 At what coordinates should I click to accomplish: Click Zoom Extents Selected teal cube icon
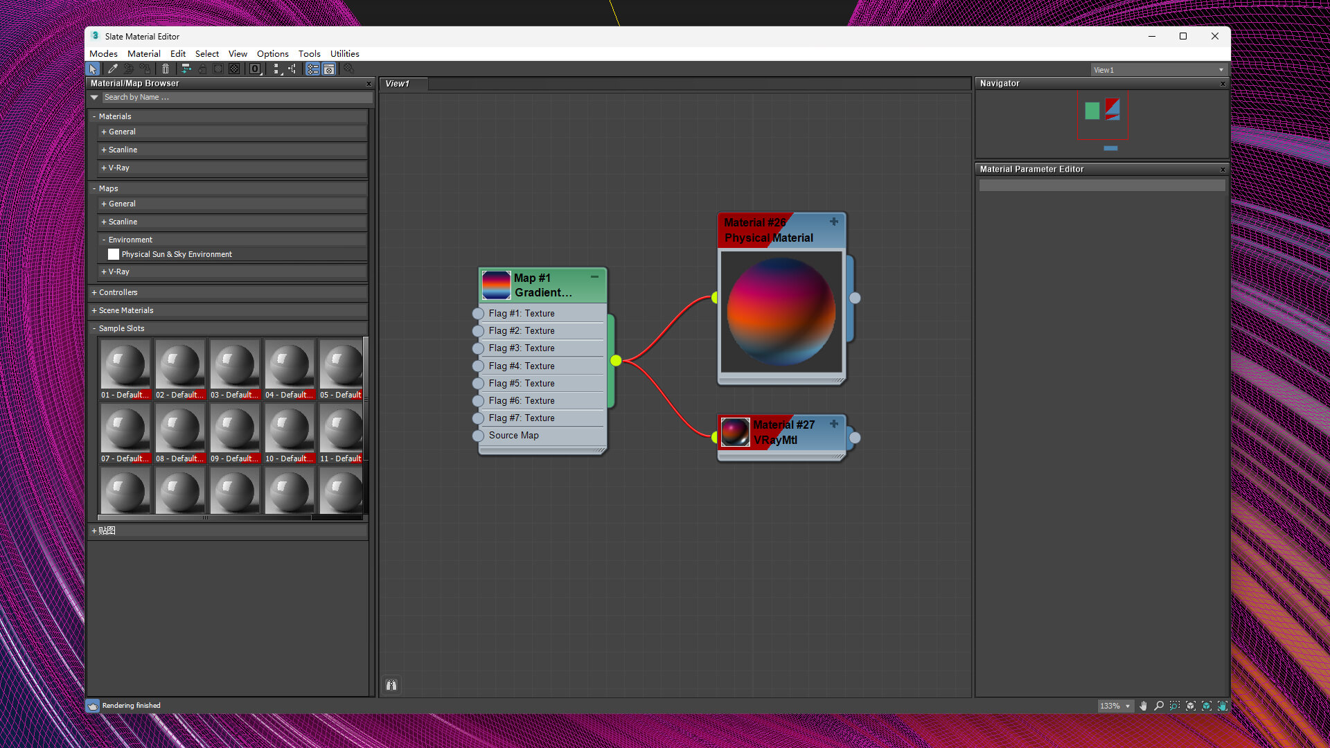pyautogui.click(x=1207, y=706)
